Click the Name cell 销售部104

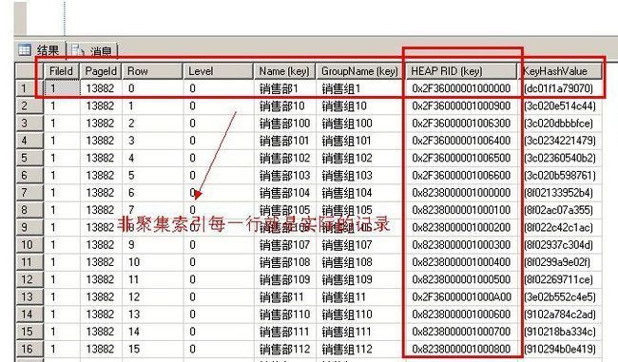click(284, 192)
